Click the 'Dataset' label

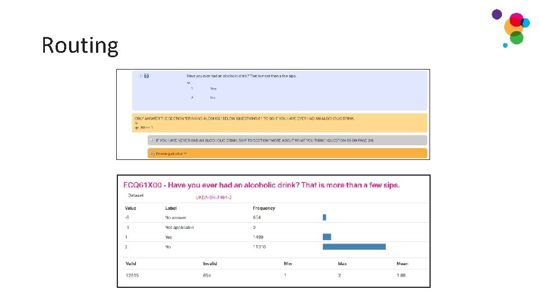click(x=135, y=195)
